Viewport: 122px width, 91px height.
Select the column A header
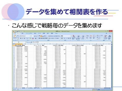(19, 44)
